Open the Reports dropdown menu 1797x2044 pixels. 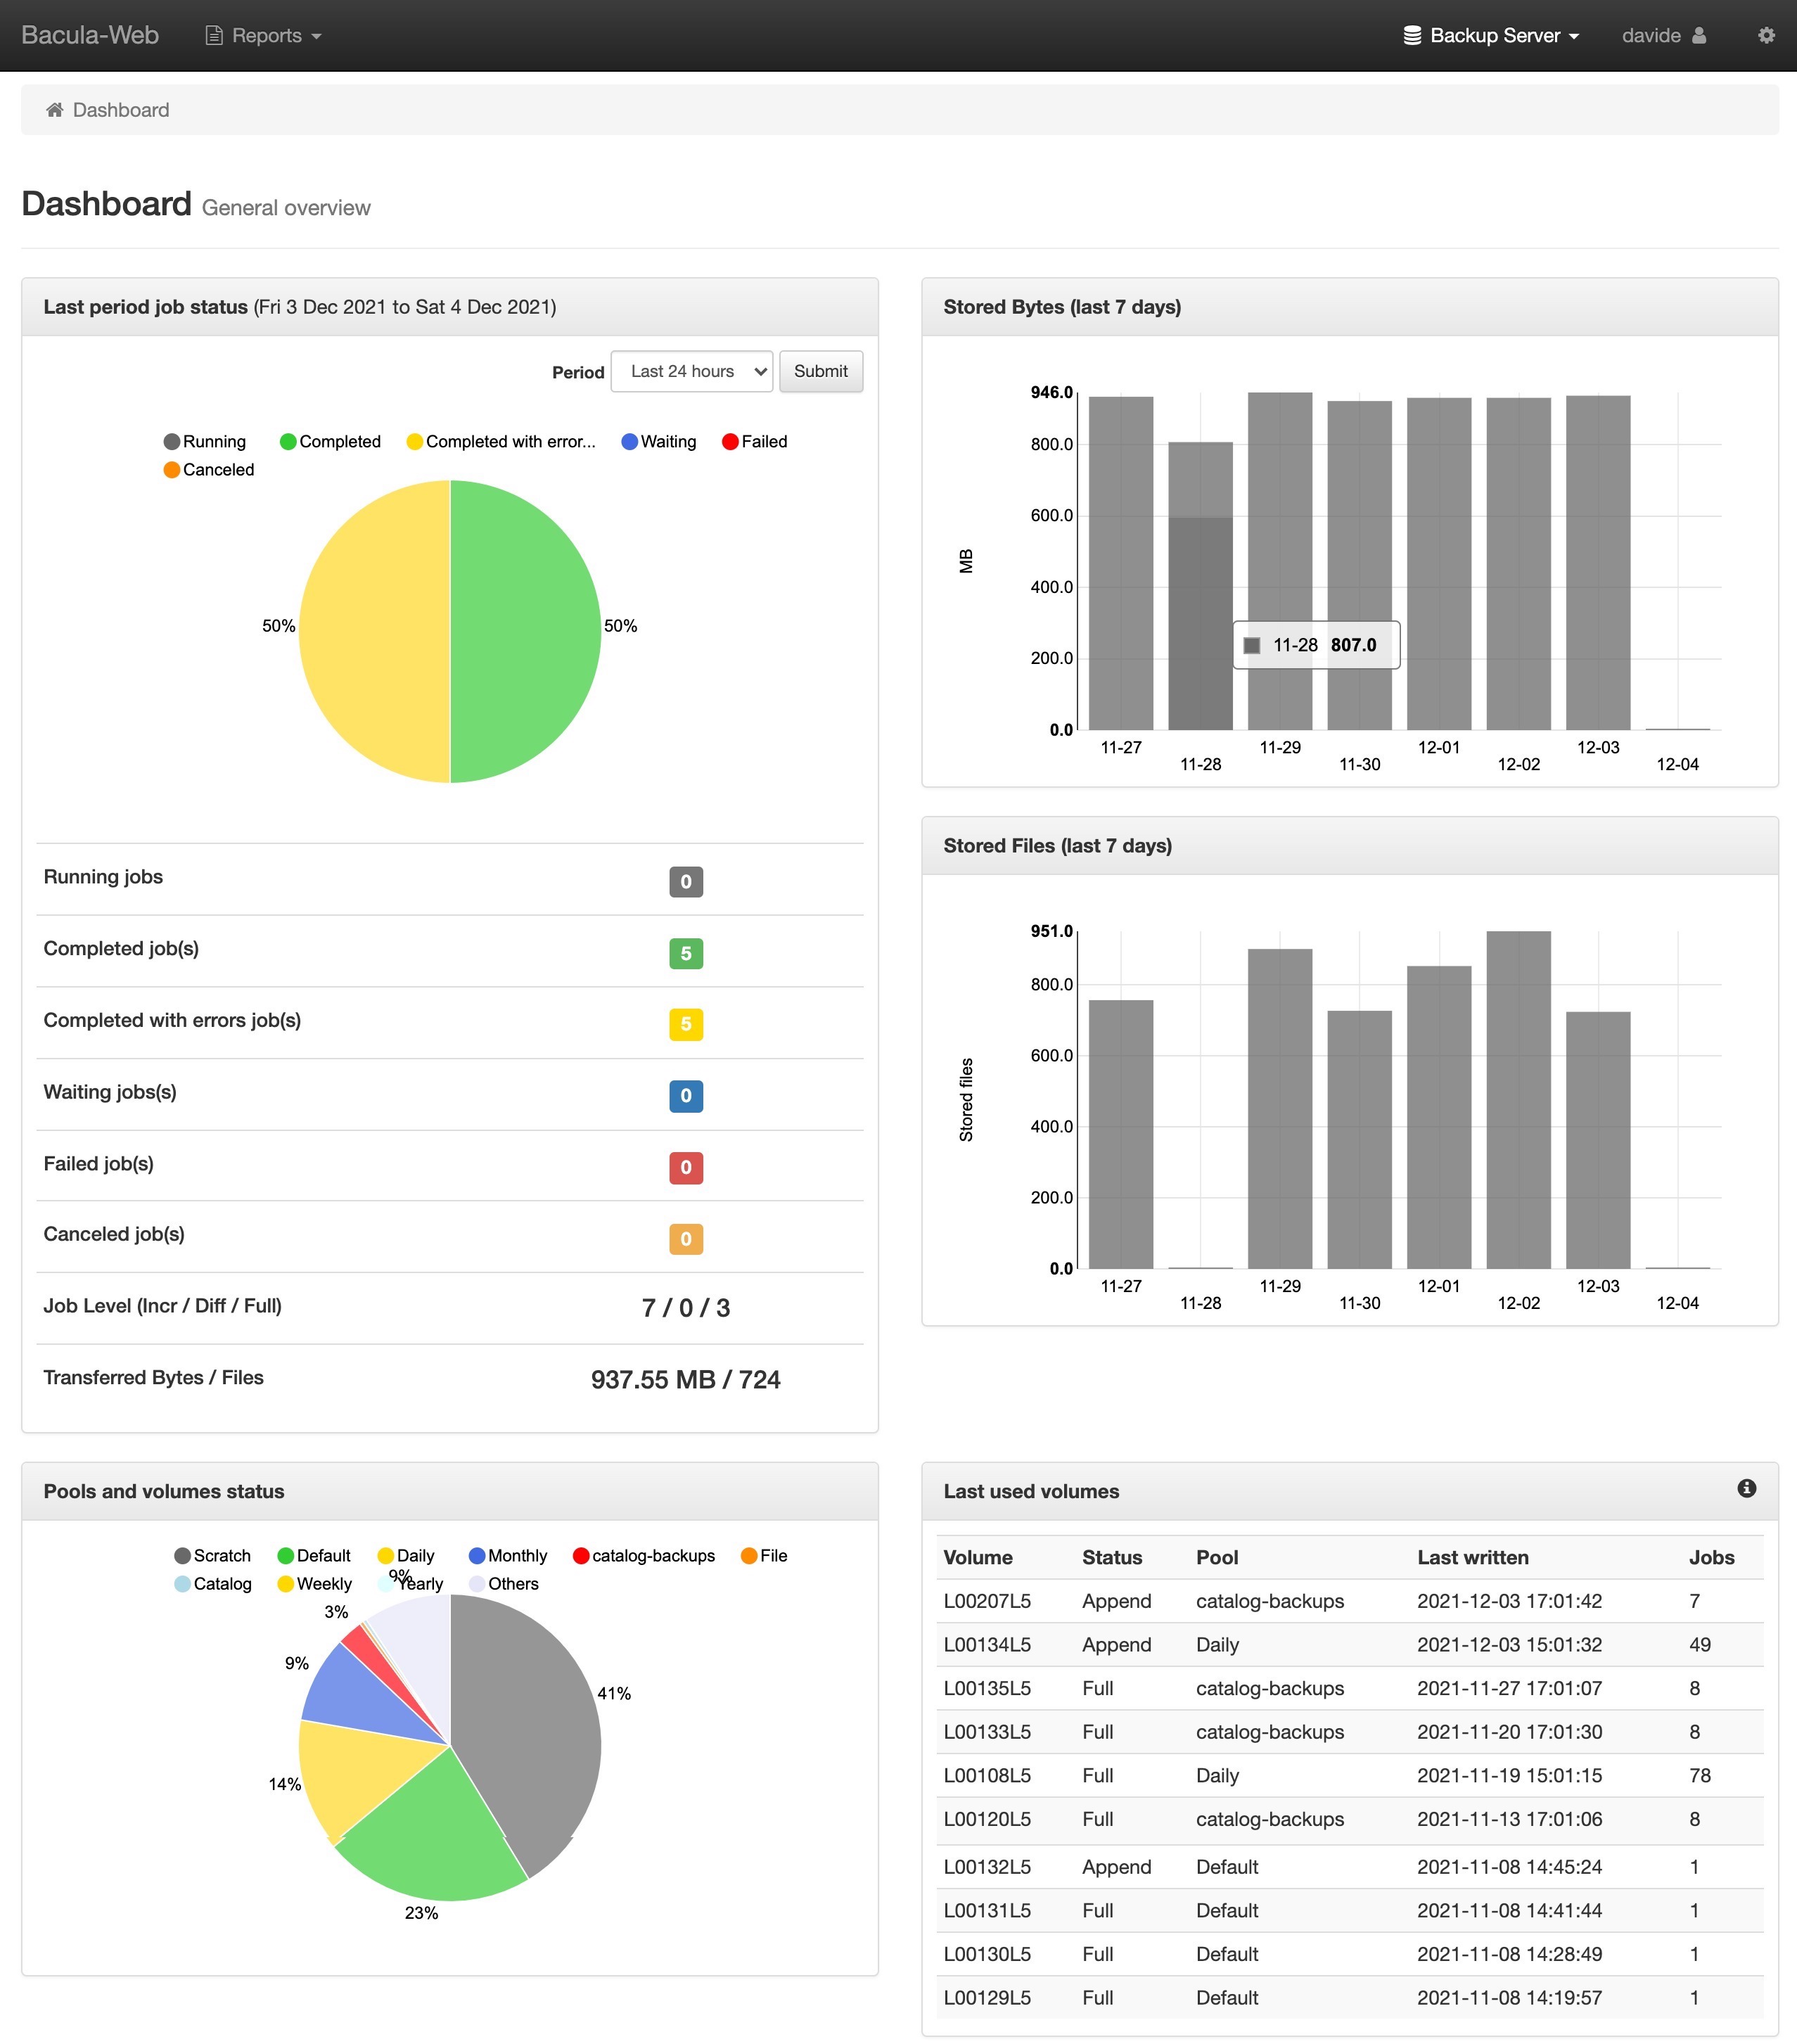click(x=265, y=35)
